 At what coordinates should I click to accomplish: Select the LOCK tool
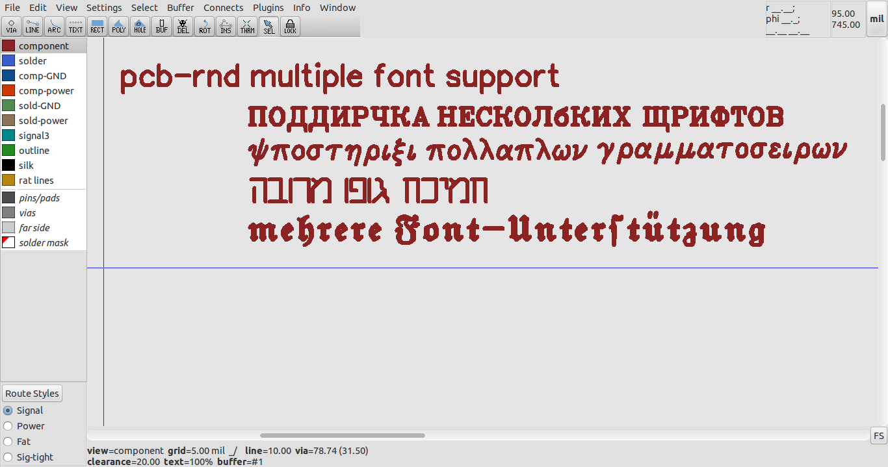point(290,26)
